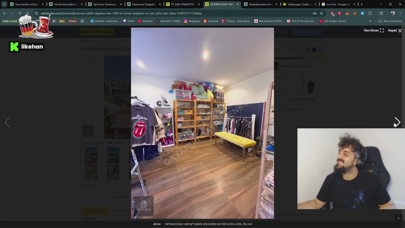Toggle the browser side panel
The image size is (405, 228).
coord(381,13)
